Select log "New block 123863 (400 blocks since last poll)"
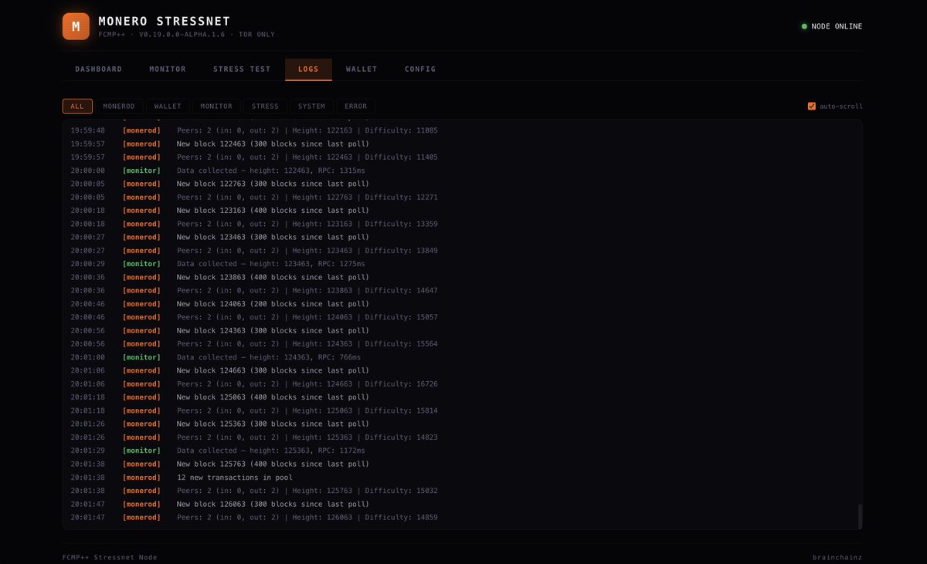927x564 pixels. (x=273, y=277)
